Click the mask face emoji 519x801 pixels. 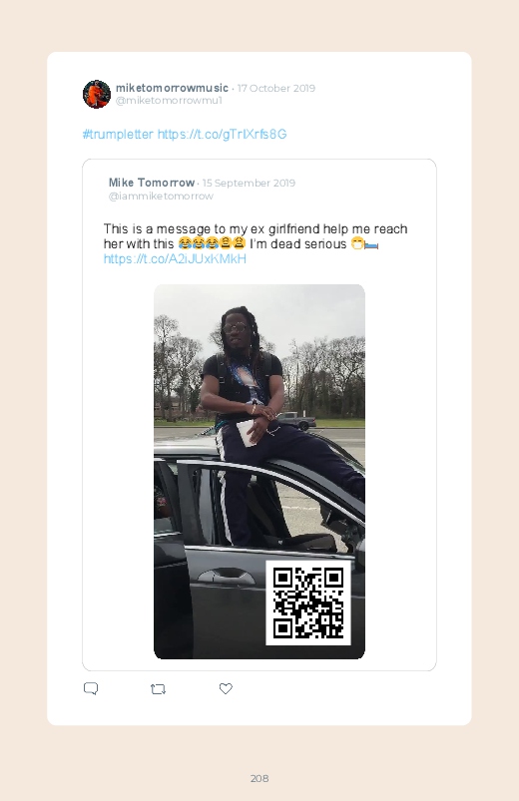[x=357, y=243]
